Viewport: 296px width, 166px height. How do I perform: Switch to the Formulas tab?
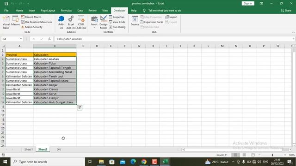66,11
